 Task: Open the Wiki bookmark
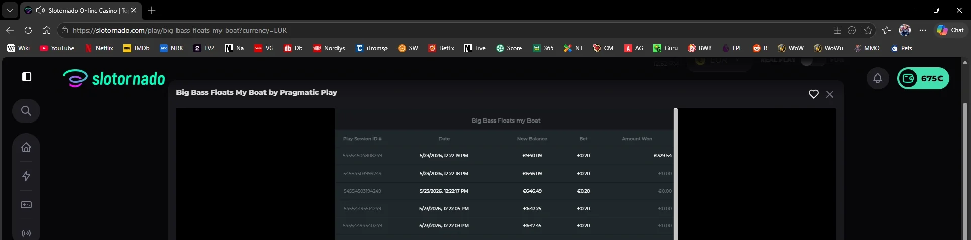[19, 48]
